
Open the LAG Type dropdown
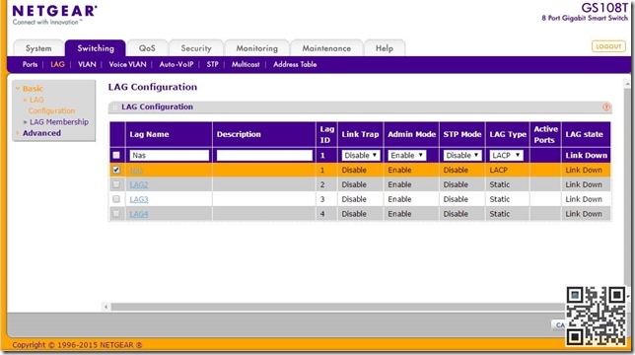click(x=506, y=155)
